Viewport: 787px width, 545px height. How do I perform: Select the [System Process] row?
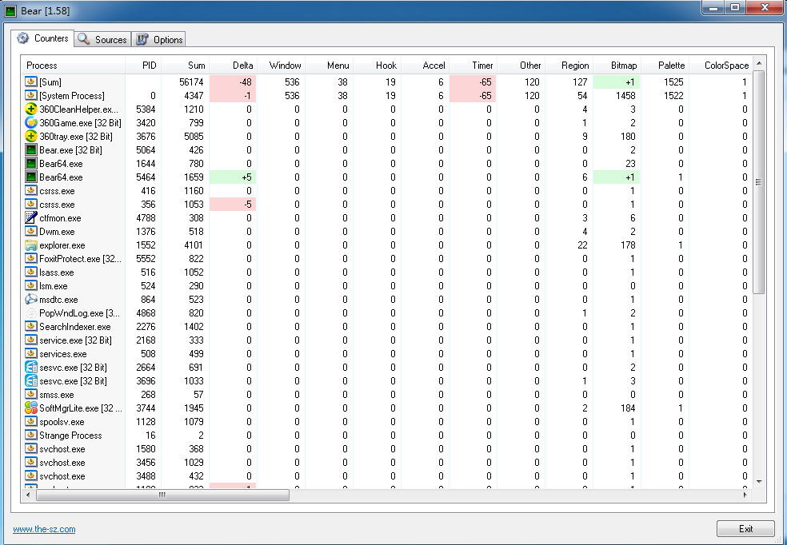71,96
